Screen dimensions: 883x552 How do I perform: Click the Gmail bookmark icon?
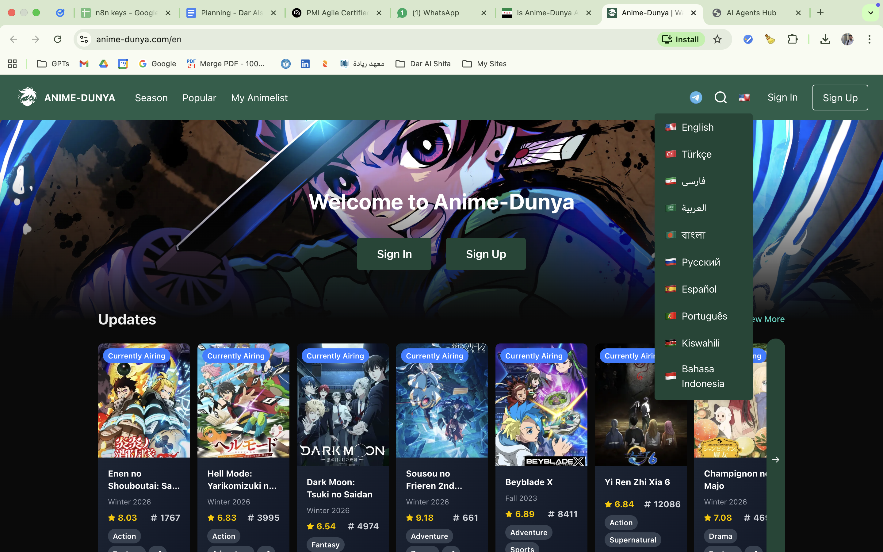[84, 63]
